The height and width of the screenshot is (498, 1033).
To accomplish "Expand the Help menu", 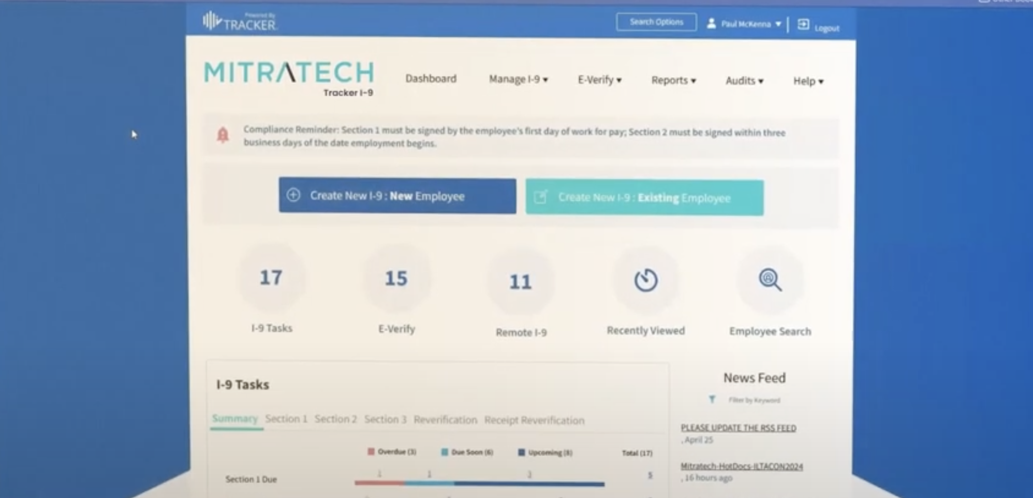I will pyautogui.click(x=808, y=81).
